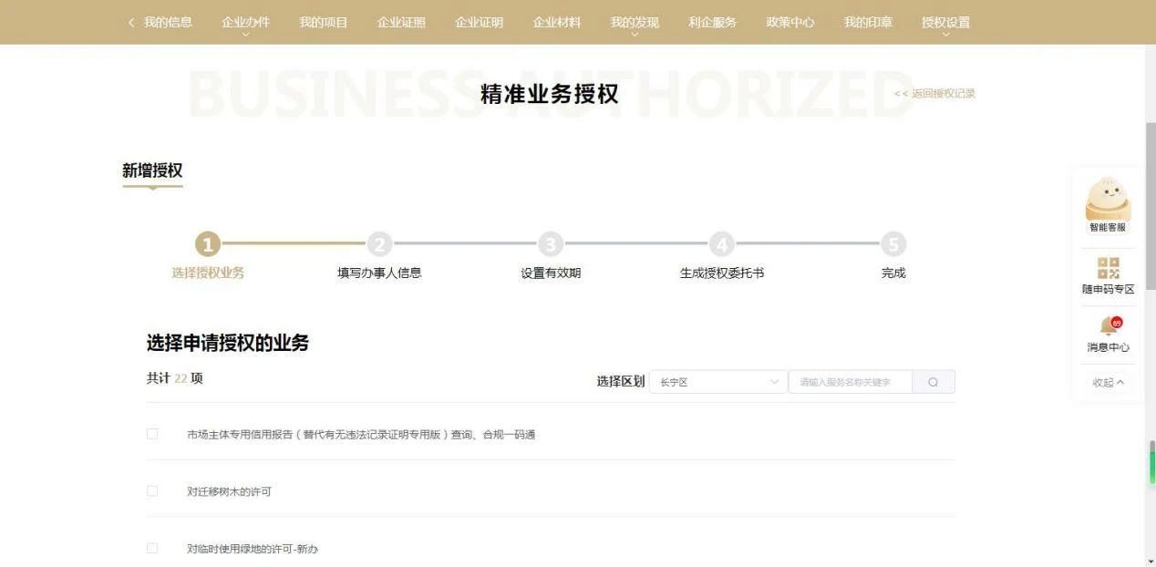The height and width of the screenshot is (567, 1156).
Task: Open the 长宁区 district dropdown
Action: coord(718,382)
